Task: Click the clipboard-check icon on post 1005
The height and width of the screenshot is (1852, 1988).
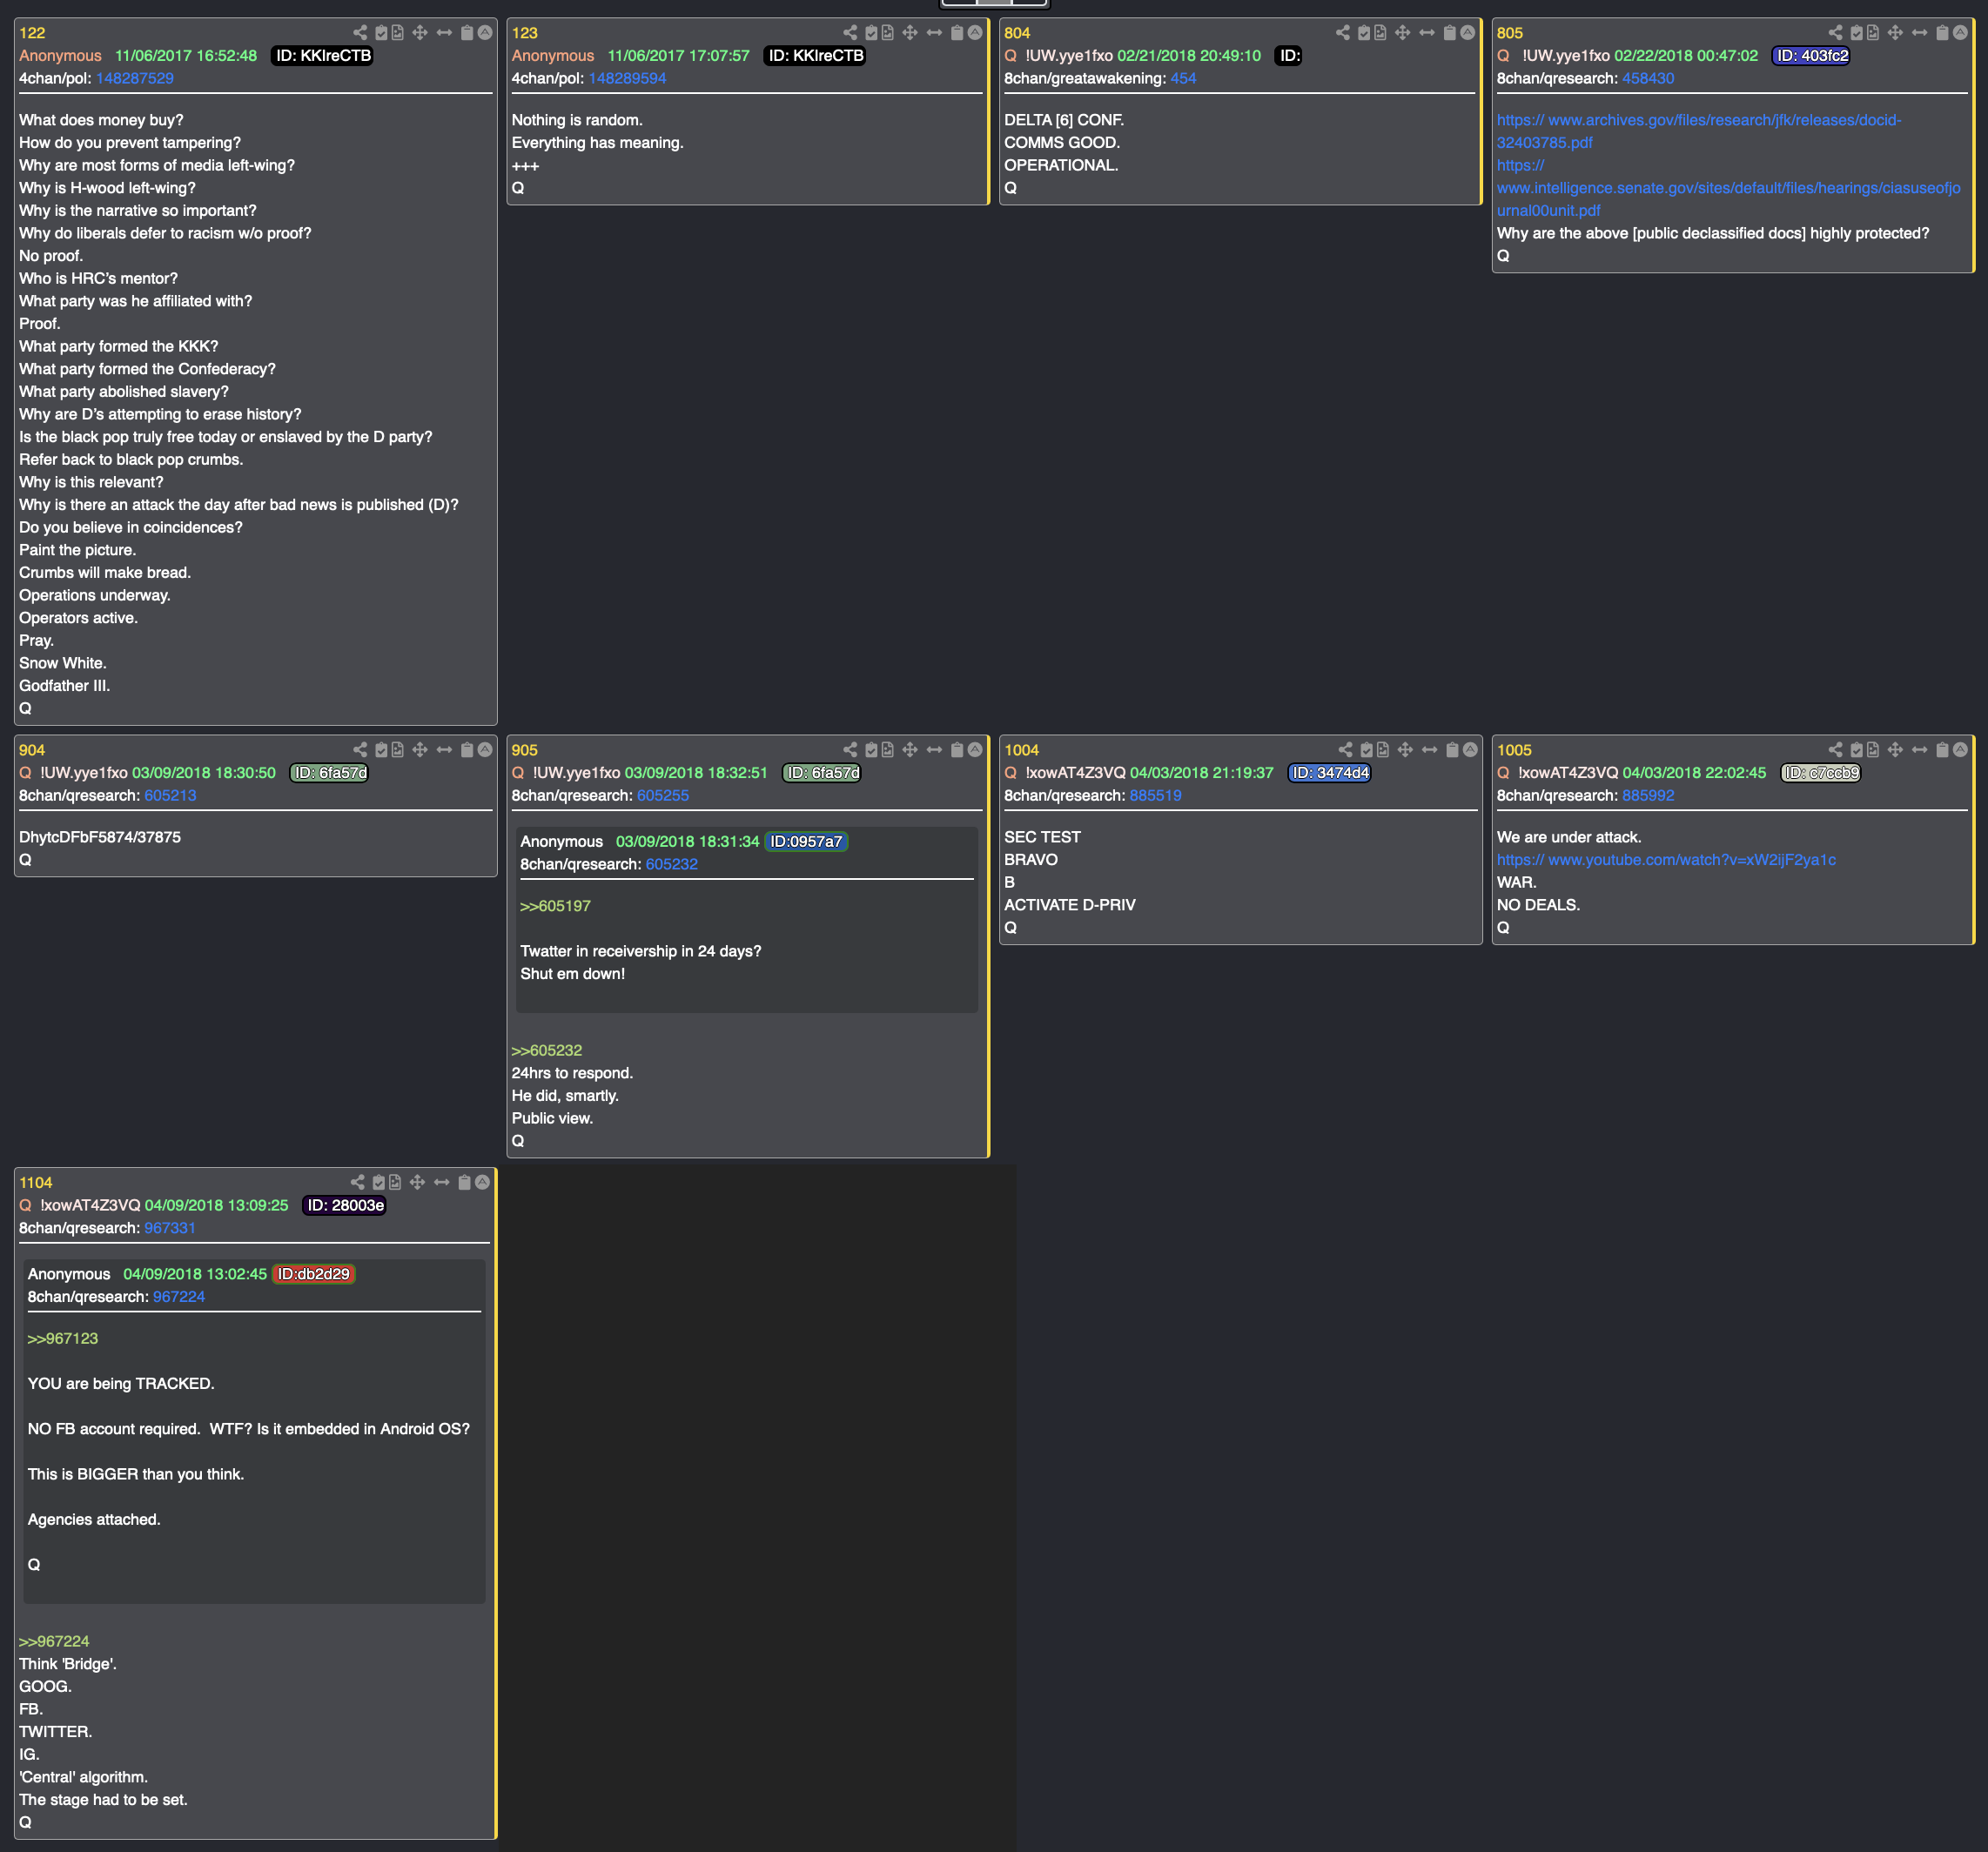Action: (1857, 750)
